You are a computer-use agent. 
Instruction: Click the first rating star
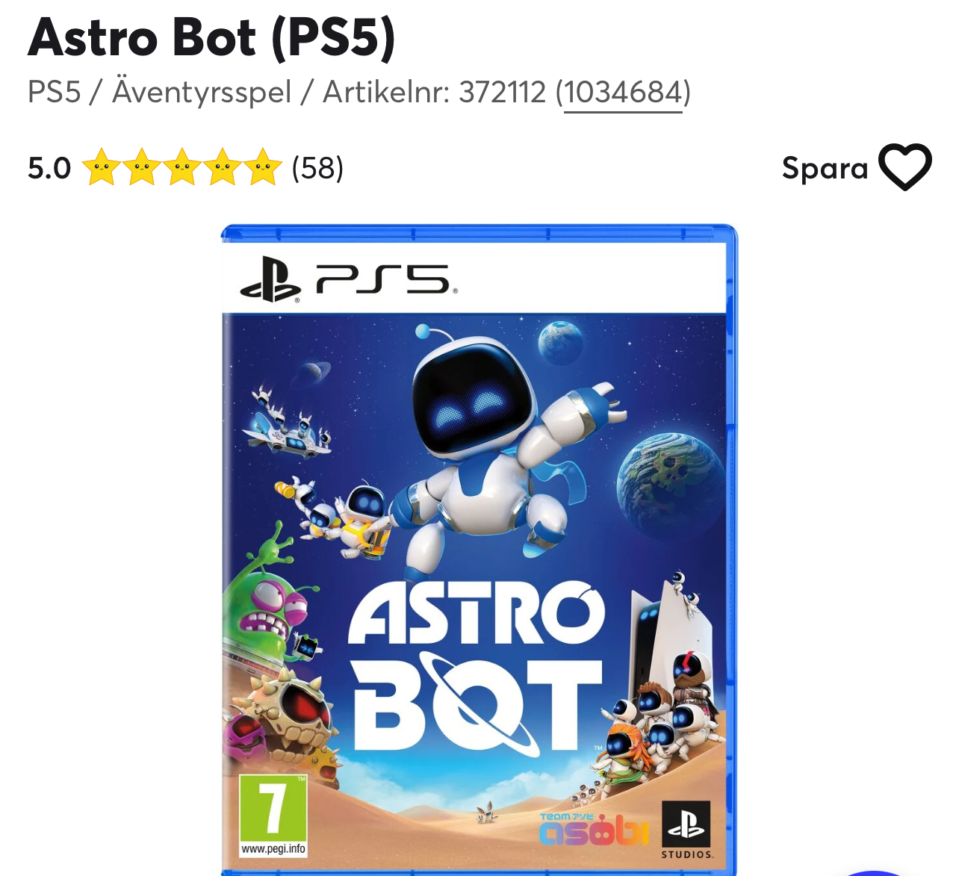click(x=101, y=167)
